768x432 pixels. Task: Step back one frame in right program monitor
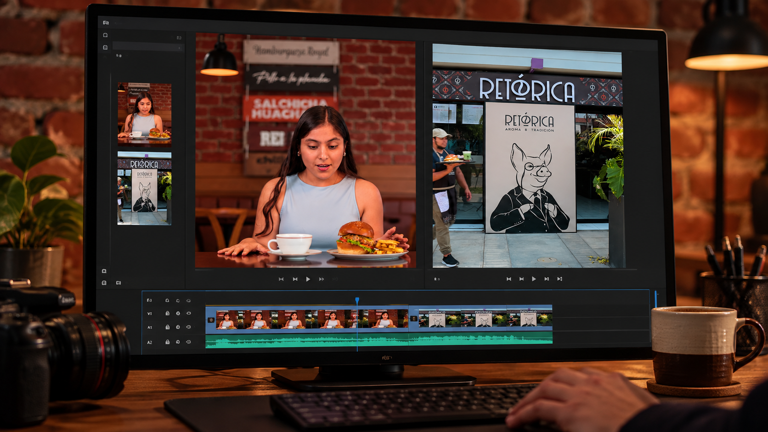pos(521,279)
